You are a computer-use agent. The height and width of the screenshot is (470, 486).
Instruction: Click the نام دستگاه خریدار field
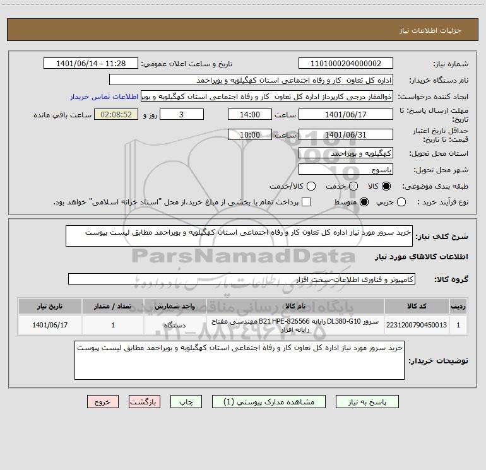[251, 80]
